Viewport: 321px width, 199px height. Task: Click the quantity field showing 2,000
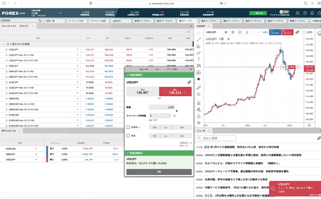(x=162, y=107)
